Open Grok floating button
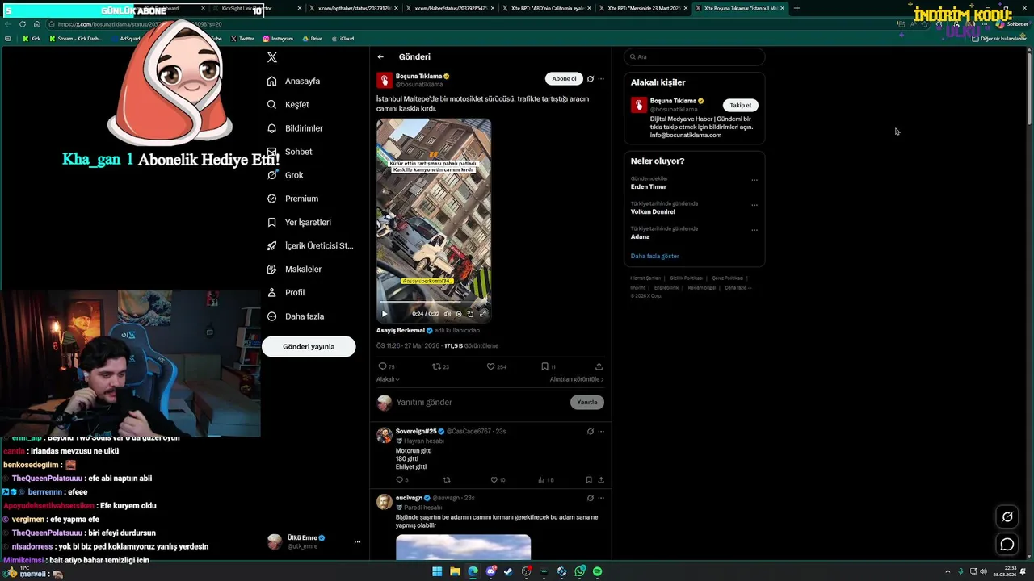1034x581 pixels. (1007, 517)
